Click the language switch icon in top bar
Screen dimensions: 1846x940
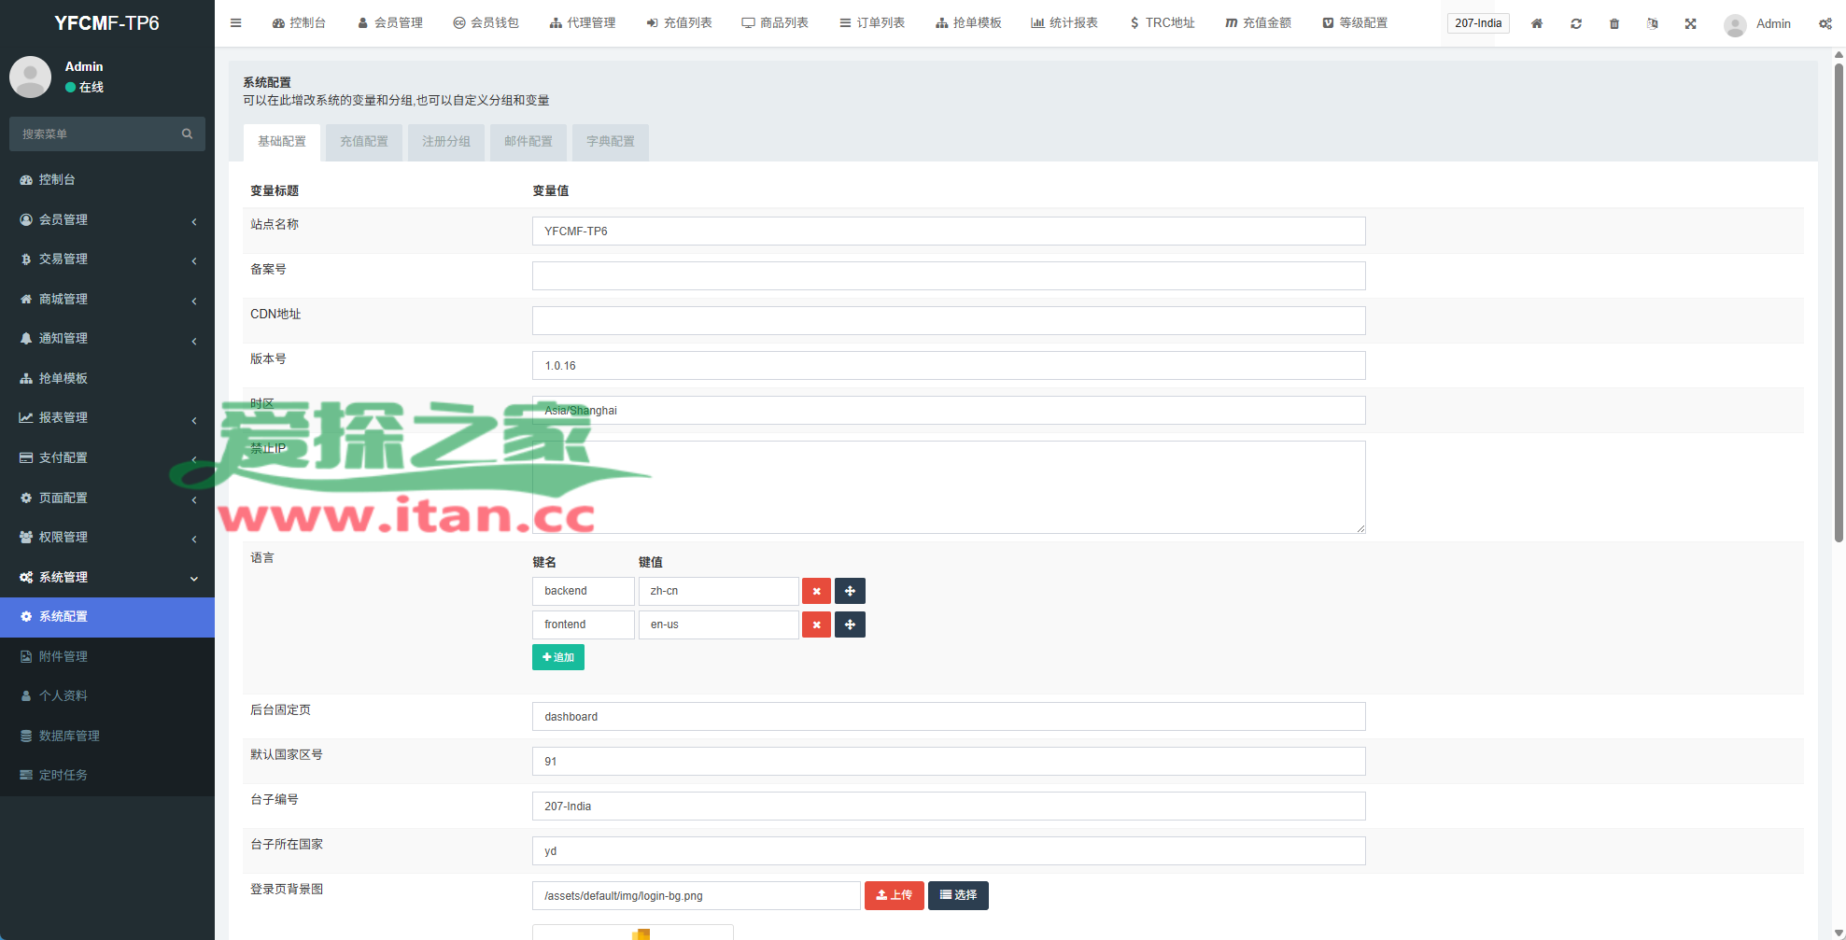(1652, 23)
